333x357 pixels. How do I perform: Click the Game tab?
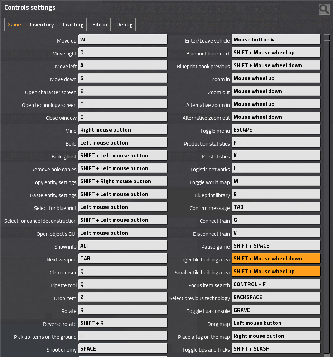click(14, 25)
